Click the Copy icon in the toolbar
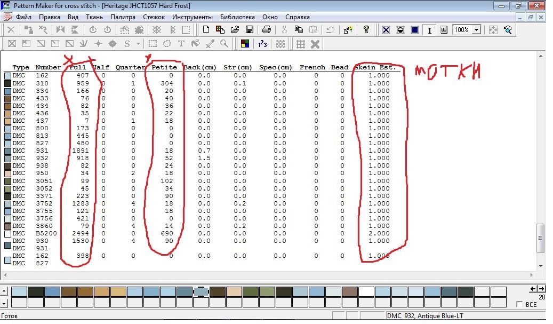The width and height of the screenshot is (553, 324). (299, 30)
